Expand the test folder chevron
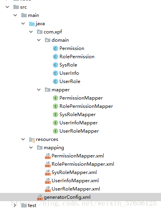 (x=15, y=205)
